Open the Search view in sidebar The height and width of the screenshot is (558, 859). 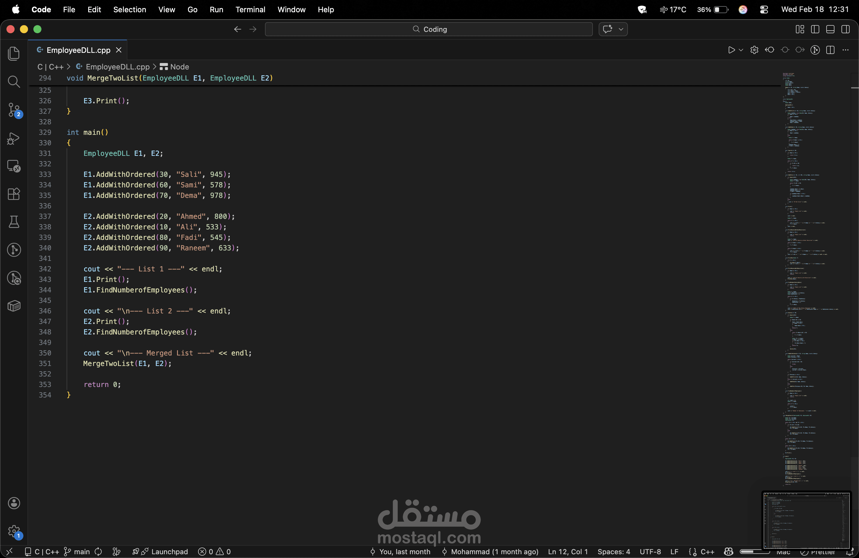coord(14,82)
